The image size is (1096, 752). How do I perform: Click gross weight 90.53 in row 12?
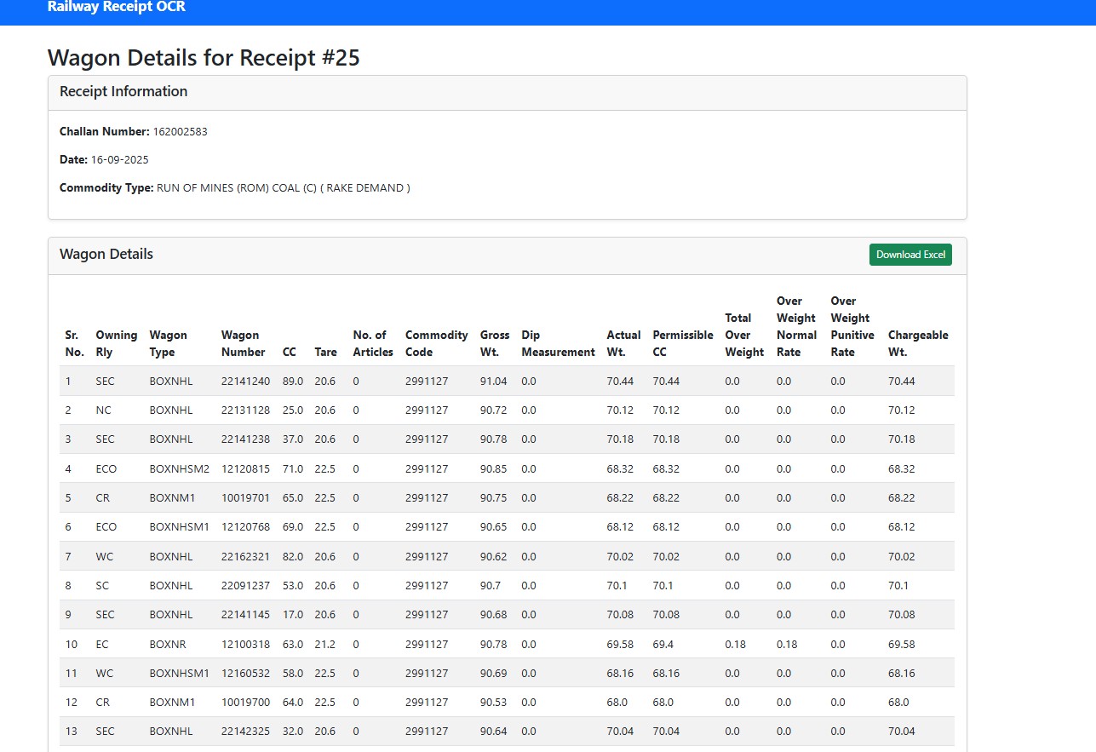[493, 703]
